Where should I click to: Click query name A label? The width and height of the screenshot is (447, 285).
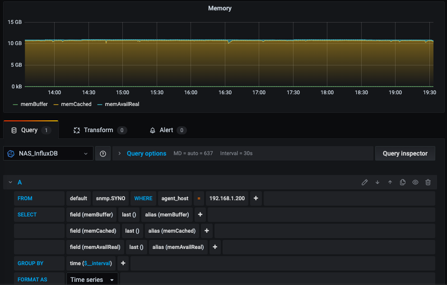pyautogui.click(x=20, y=182)
